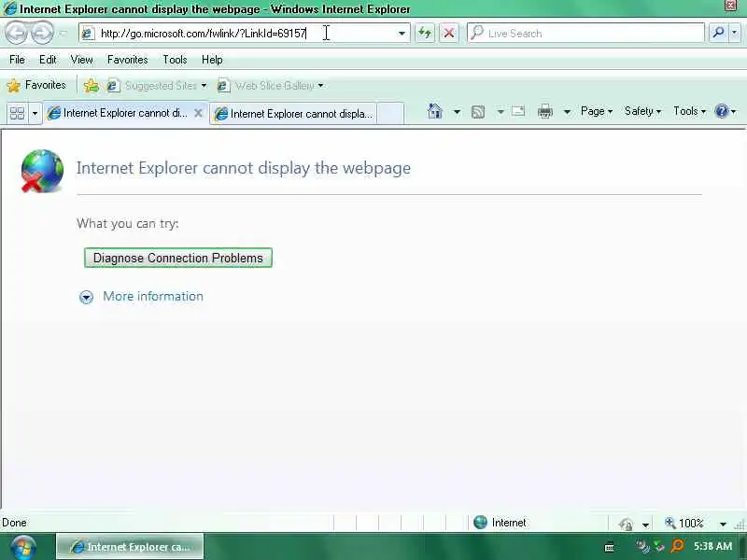Click the New Tab blank button
Image resolution: width=747 pixels, height=560 pixels.
pyautogui.click(x=390, y=114)
